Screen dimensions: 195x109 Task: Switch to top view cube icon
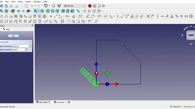coord(53,11)
